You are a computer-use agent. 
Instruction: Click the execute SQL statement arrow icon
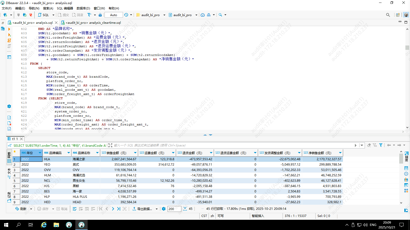click(9, 29)
